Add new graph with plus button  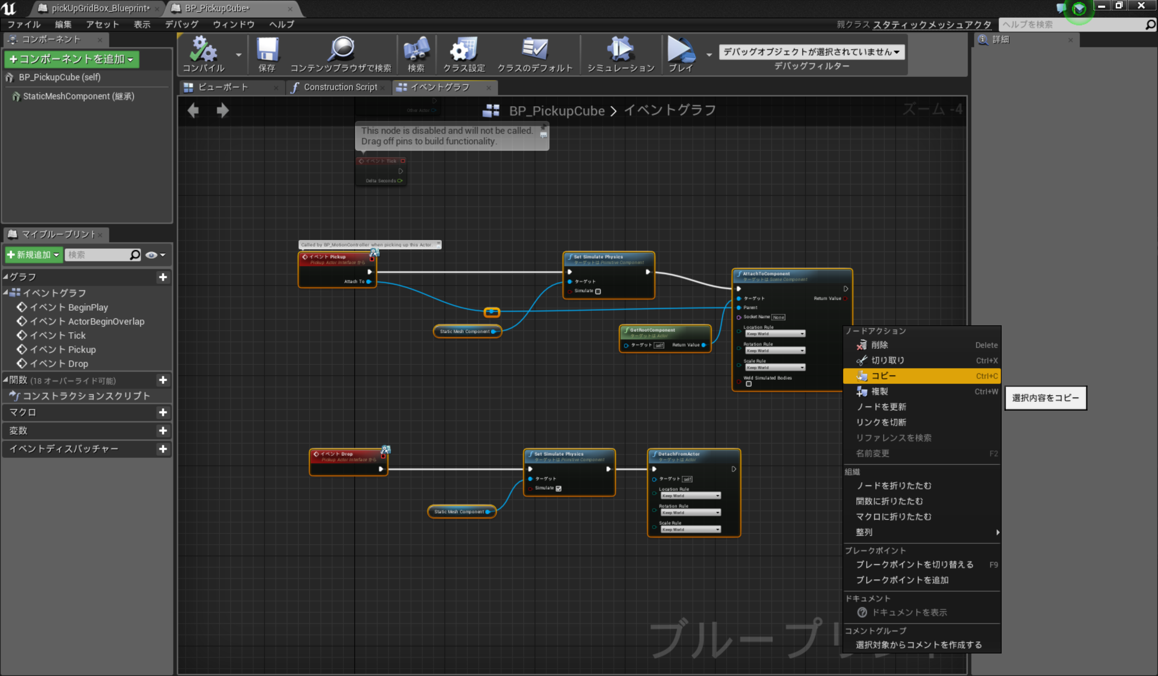[x=163, y=277]
